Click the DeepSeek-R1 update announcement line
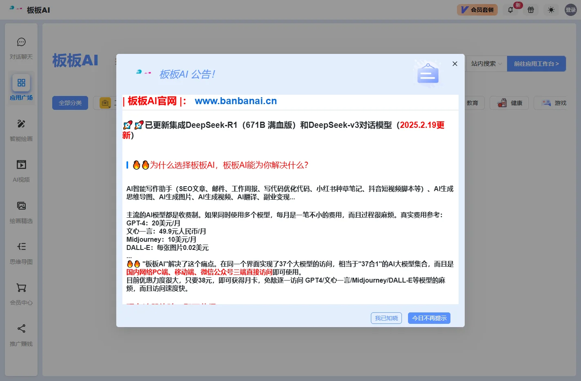 [284, 130]
